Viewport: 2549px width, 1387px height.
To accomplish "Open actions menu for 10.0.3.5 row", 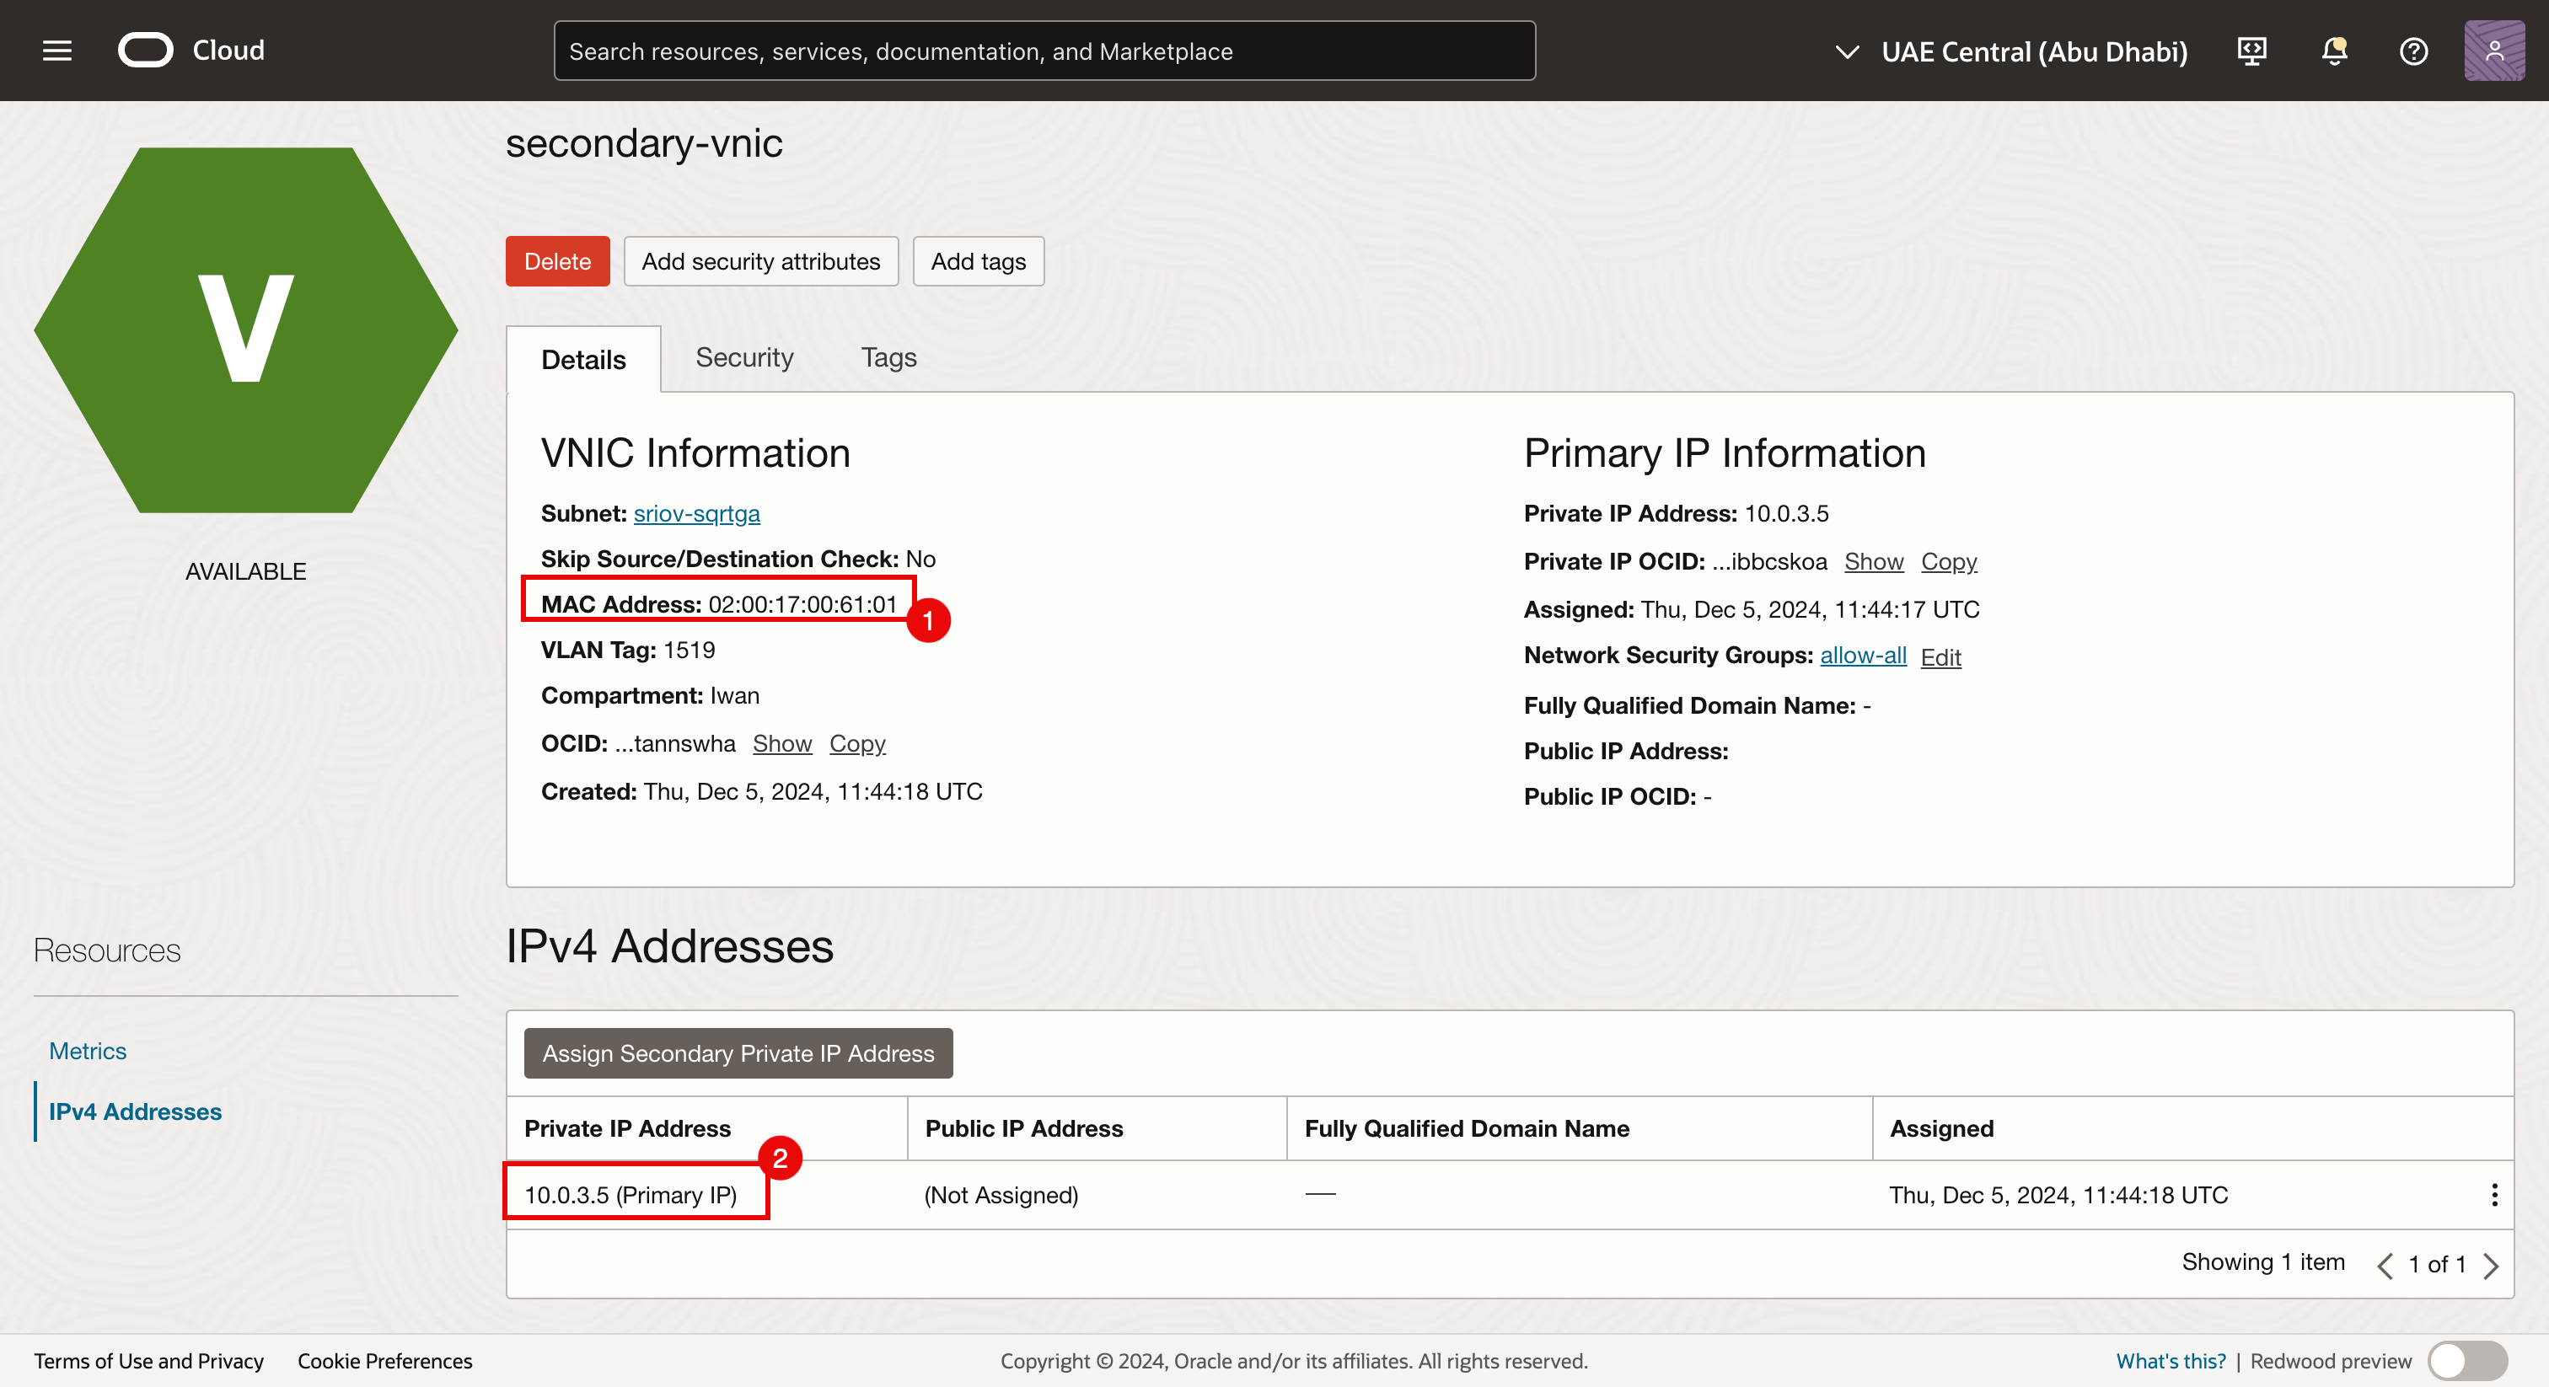I will (x=2493, y=1195).
